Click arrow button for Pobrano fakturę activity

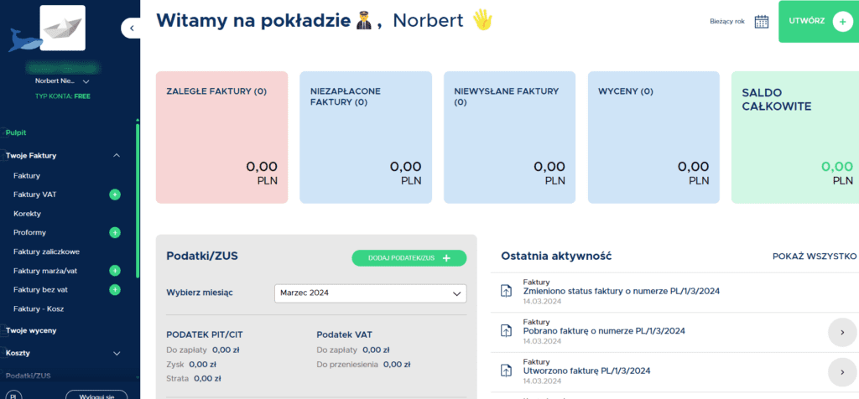coord(841,332)
